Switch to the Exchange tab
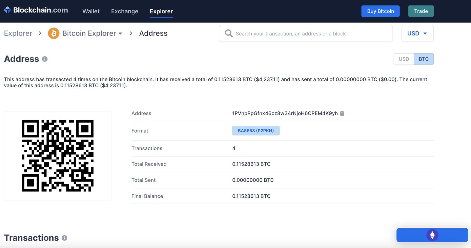This screenshot has width=471, height=248. point(124,11)
